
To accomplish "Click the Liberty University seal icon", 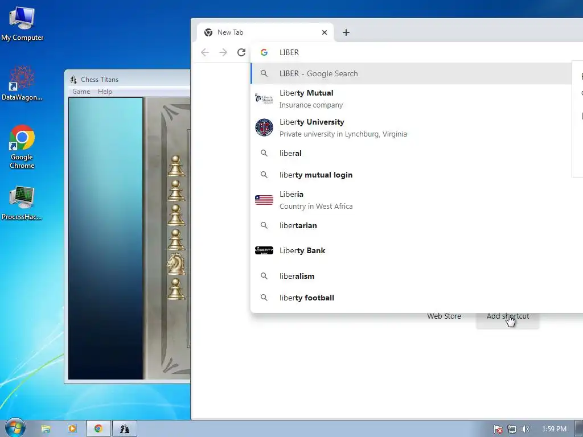I will [x=264, y=127].
